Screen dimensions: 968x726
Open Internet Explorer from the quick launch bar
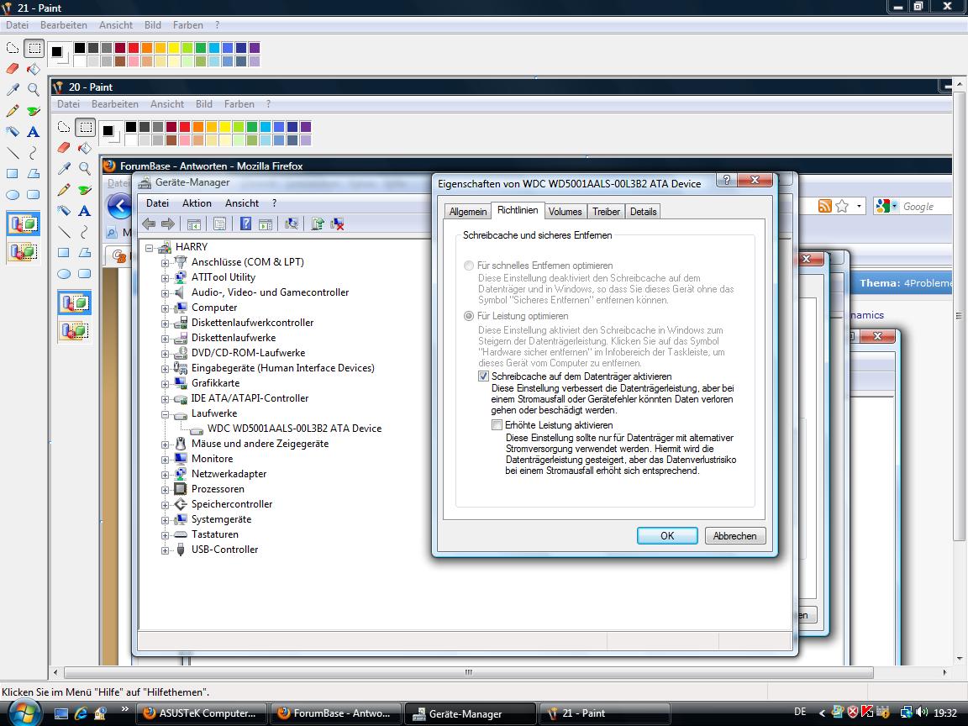point(81,713)
